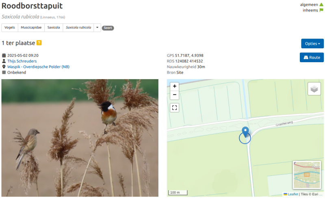The width and height of the screenshot is (325, 199).
Task: Click the overview minimap
Action: pyautogui.click(x=307, y=175)
